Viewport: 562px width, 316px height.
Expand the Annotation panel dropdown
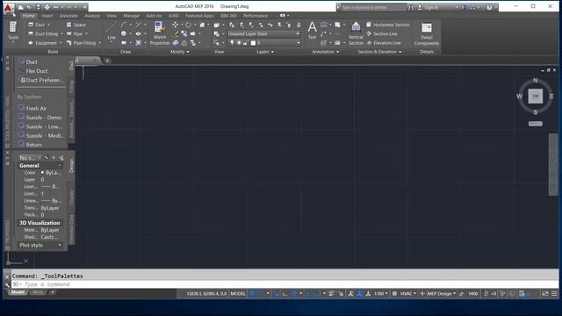pyautogui.click(x=326, y=52)
